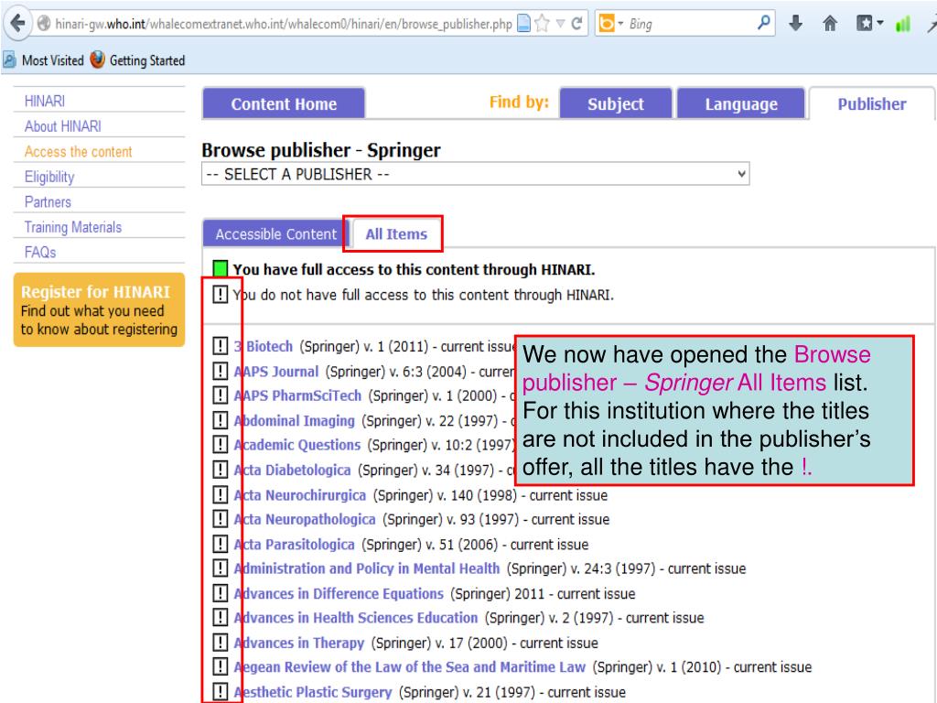The image size is (937, 703).
Task: Open the AAPS PharmSciTech journal link
Action: [297, 395]
